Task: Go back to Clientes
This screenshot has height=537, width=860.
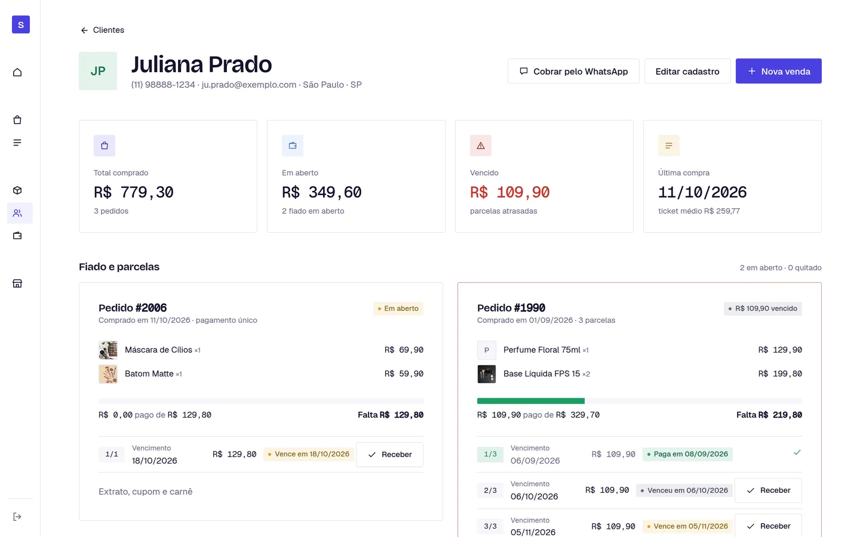Action: 102,30
